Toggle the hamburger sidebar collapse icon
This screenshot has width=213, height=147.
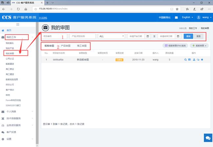point(18,24)
